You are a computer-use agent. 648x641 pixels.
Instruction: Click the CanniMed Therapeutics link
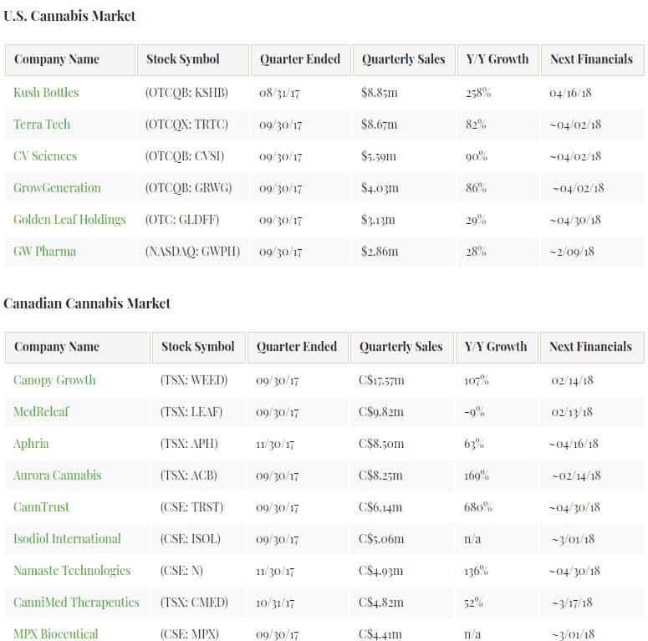[76, 603]
